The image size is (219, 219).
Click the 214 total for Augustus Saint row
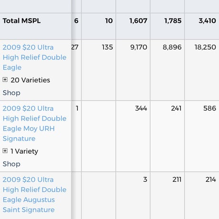[x=210, y=179]
